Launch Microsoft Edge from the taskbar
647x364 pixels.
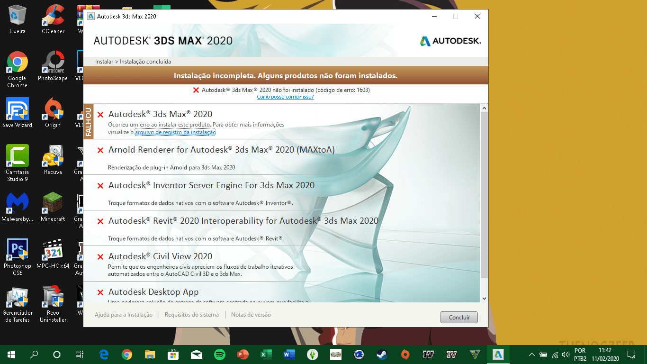coord(104,354)
